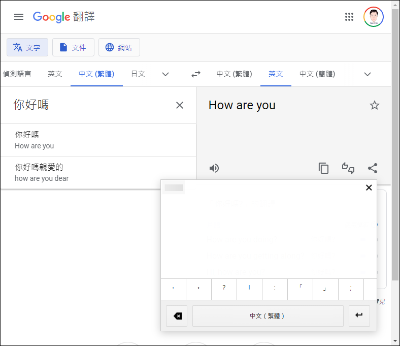Insert the exclamation mark key
The height and width of the screenshot is (346, 400).
tap(249, 289)
